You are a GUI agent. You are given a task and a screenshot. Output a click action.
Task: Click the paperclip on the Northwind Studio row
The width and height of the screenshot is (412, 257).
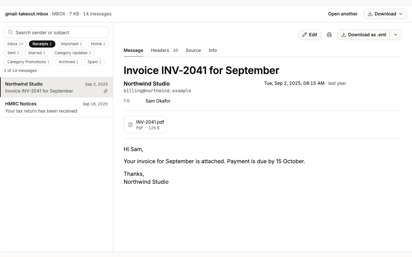106,91
